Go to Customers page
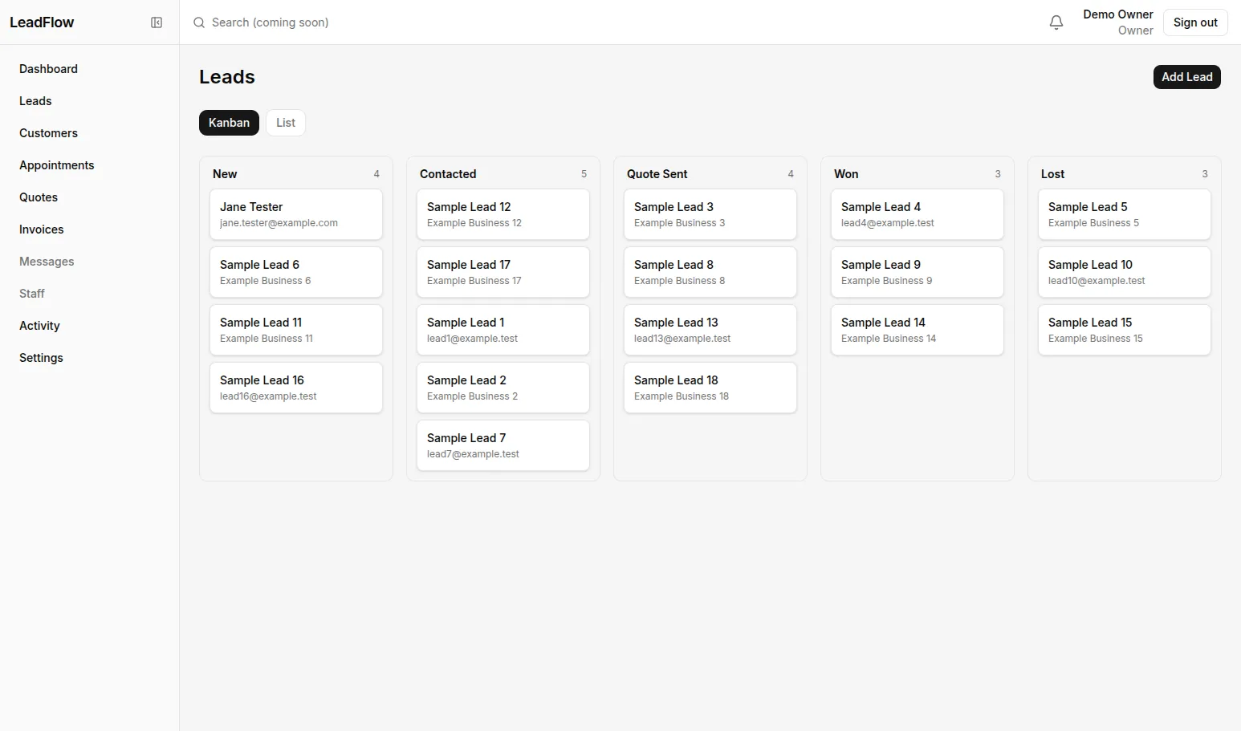Image resolution: width=1241 pixels, height=731 pixels. point(48,133)
